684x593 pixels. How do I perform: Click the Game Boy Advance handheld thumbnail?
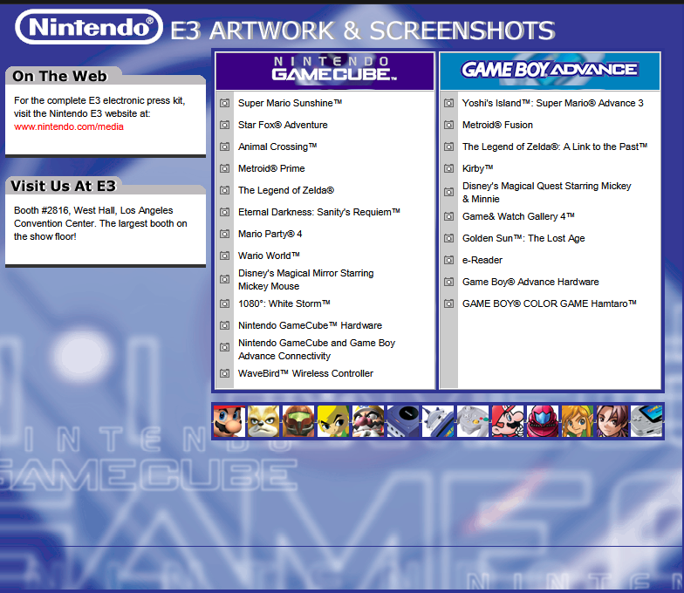click(x=647, y=421)
